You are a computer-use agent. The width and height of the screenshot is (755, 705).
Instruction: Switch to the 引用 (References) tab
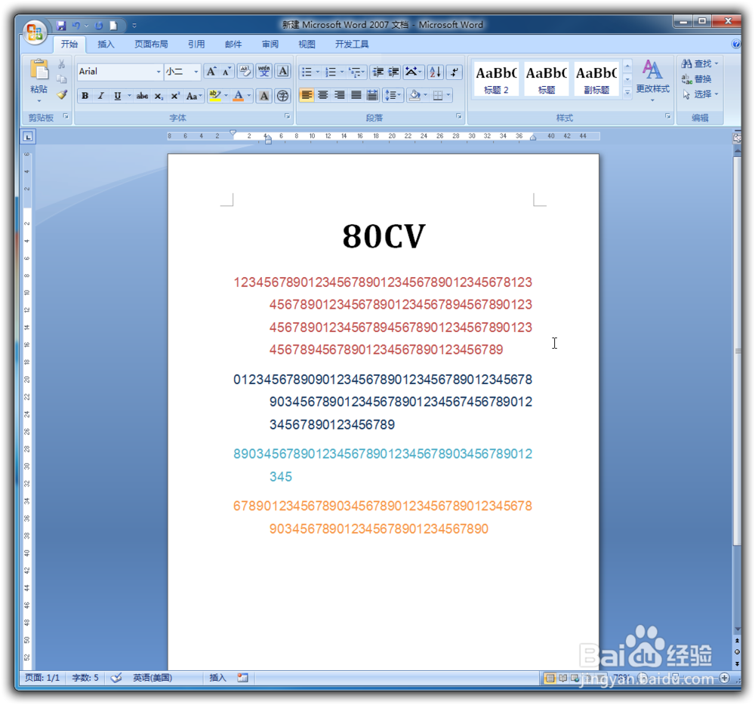click(x=196, y=45)
